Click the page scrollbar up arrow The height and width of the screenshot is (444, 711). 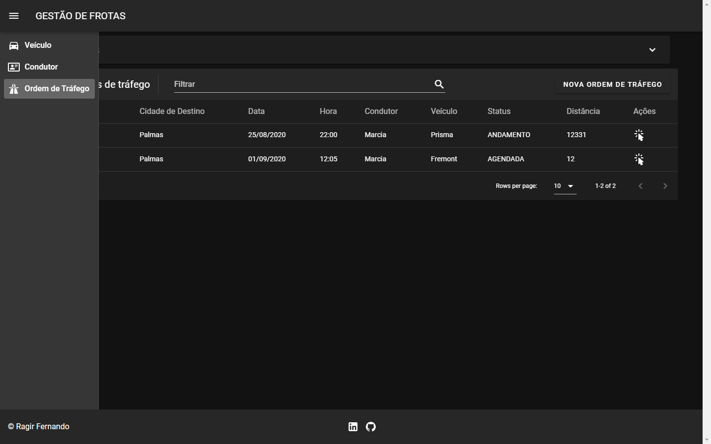click(707, 4)
